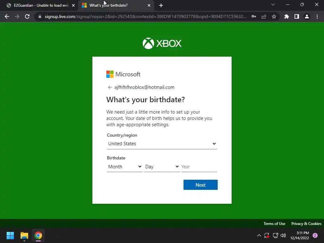Click the Xbox logo

(162, 43)
